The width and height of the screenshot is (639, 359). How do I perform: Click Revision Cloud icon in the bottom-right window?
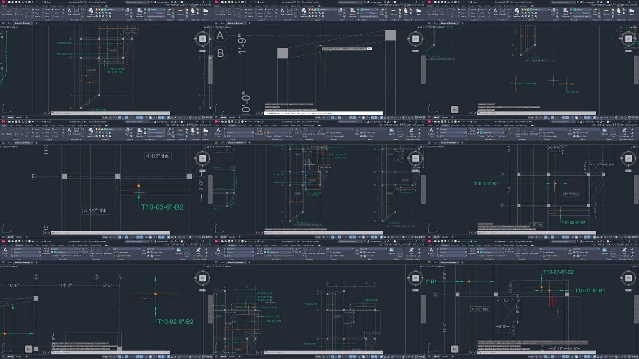point(613,251)
